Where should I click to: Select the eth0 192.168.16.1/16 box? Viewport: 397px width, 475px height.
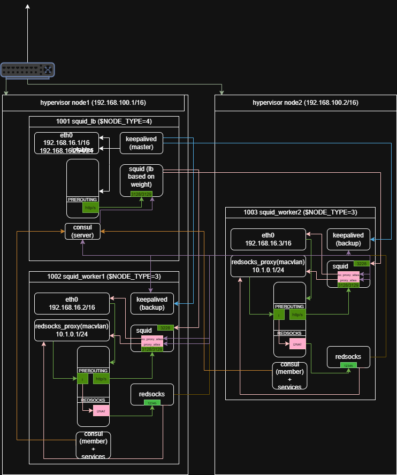click(x=67, y=143)
